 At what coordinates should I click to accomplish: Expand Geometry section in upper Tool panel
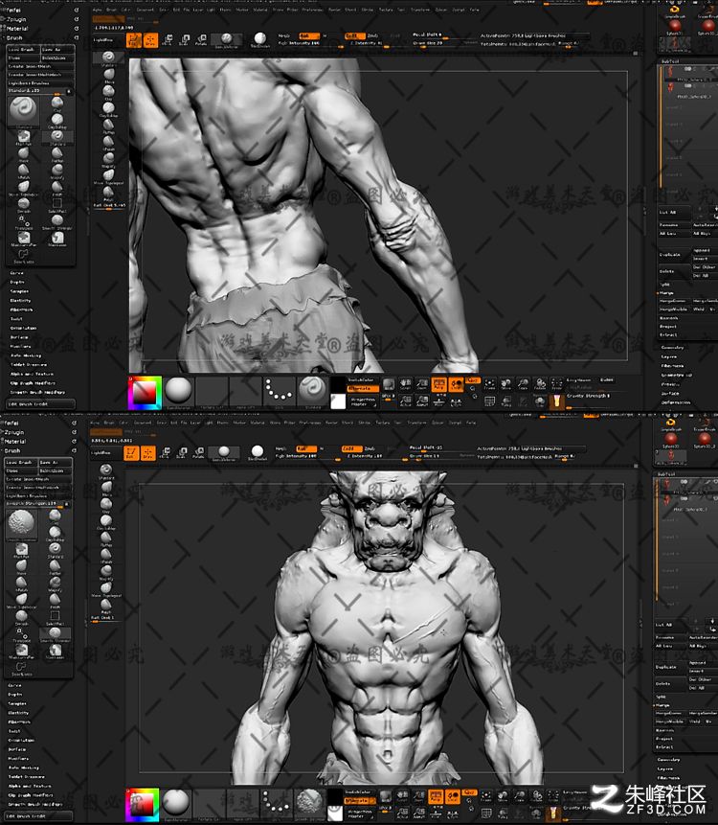(672, 347)
